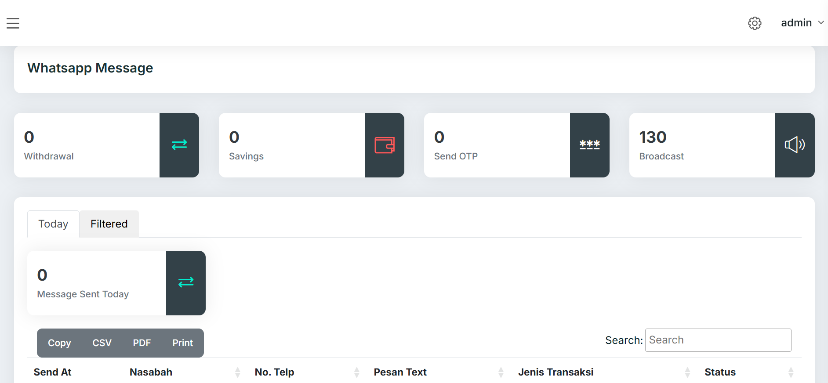828x383 pixels.
Task: Export the table as CSV
Action: tap(102, 343)
